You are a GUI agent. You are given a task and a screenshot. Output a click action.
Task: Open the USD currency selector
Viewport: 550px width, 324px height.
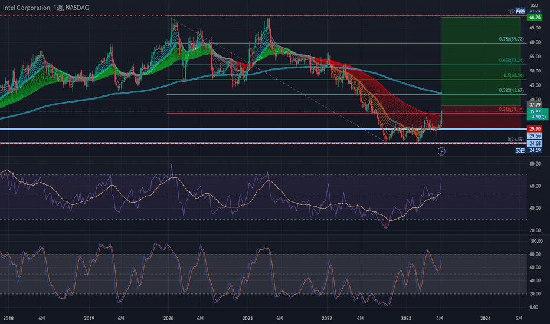[534, 5]
